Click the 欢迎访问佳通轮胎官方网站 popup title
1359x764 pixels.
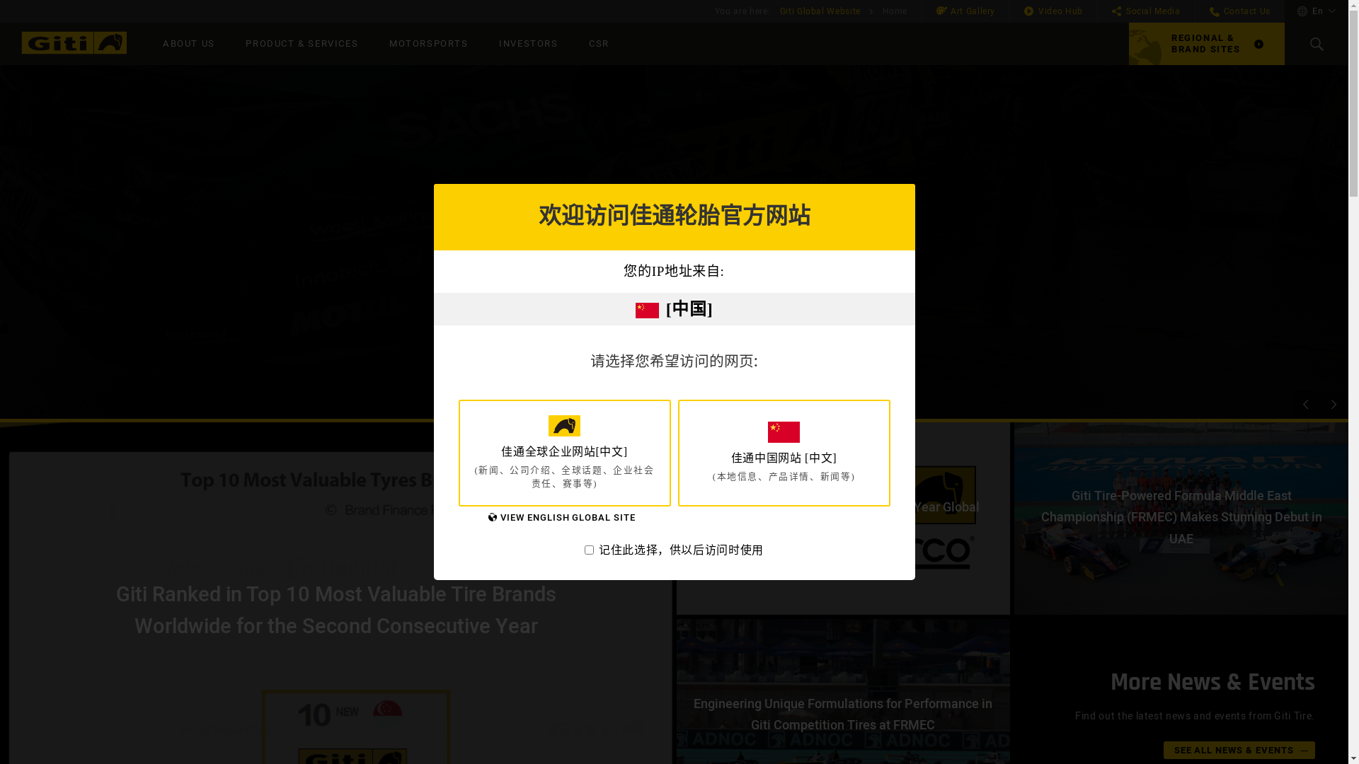[674, 216]
